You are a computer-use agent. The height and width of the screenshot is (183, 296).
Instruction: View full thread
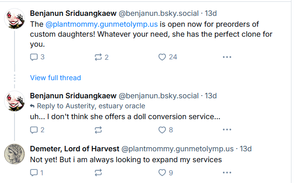click(x=55, y=77)
